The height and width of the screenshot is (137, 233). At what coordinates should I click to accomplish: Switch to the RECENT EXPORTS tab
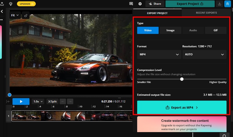pos(206,13)
